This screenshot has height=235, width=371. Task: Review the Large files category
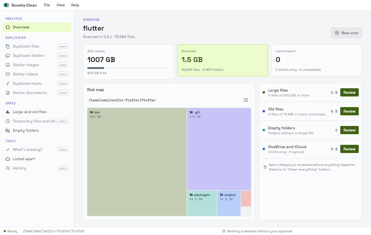(x=349, y=92)
